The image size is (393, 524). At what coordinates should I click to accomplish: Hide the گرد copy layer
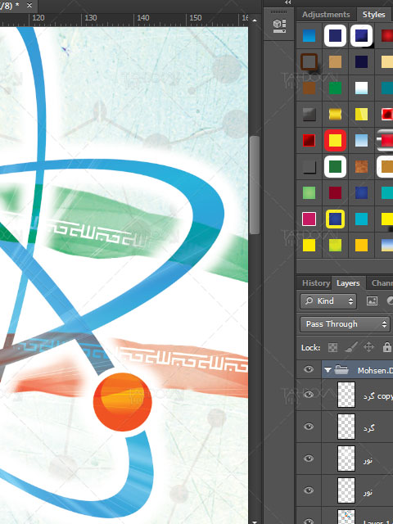tap(309, 395)
